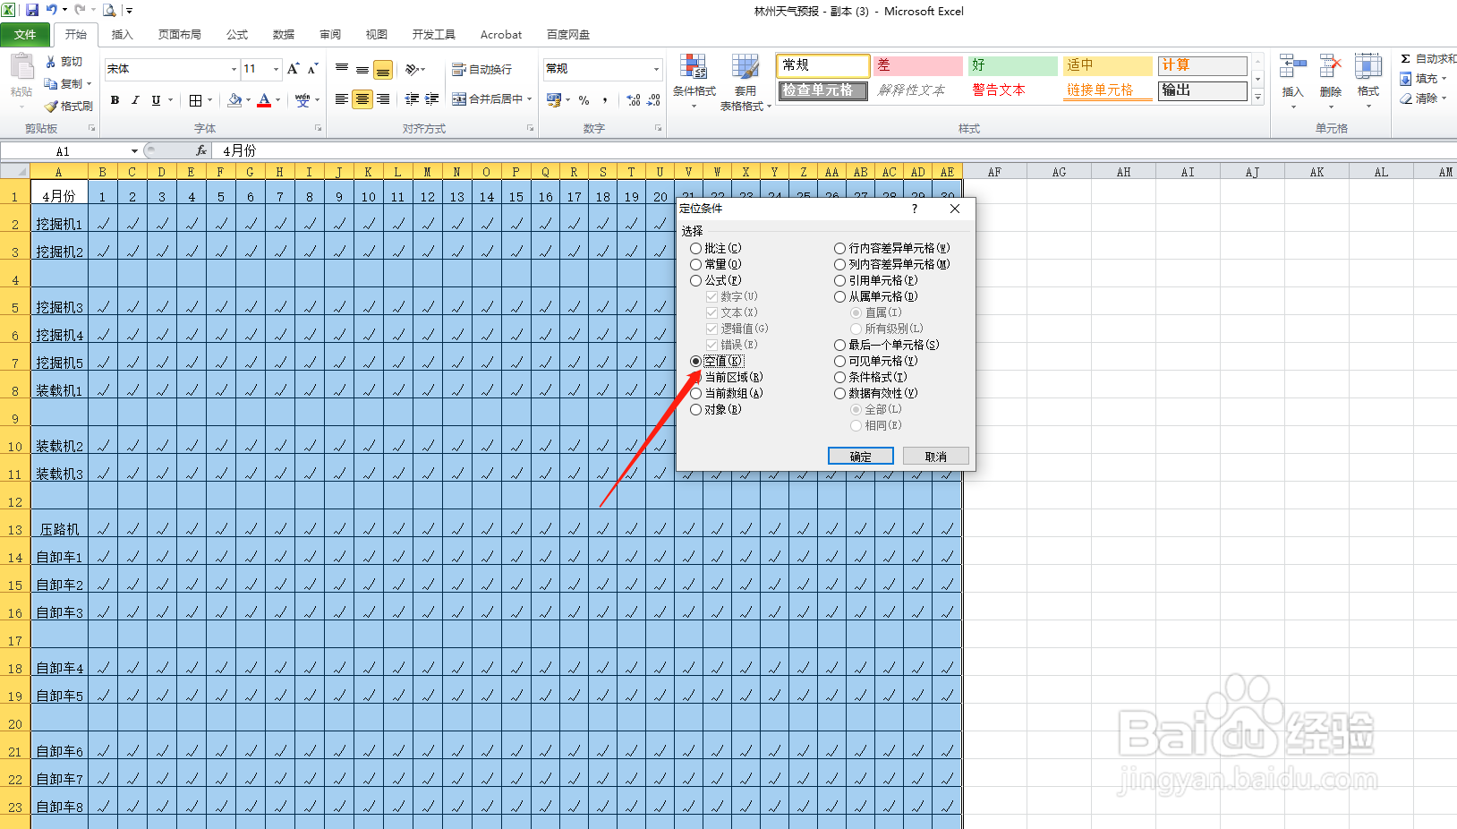Expand the font group dialog launcher

(x=318, y=128)
